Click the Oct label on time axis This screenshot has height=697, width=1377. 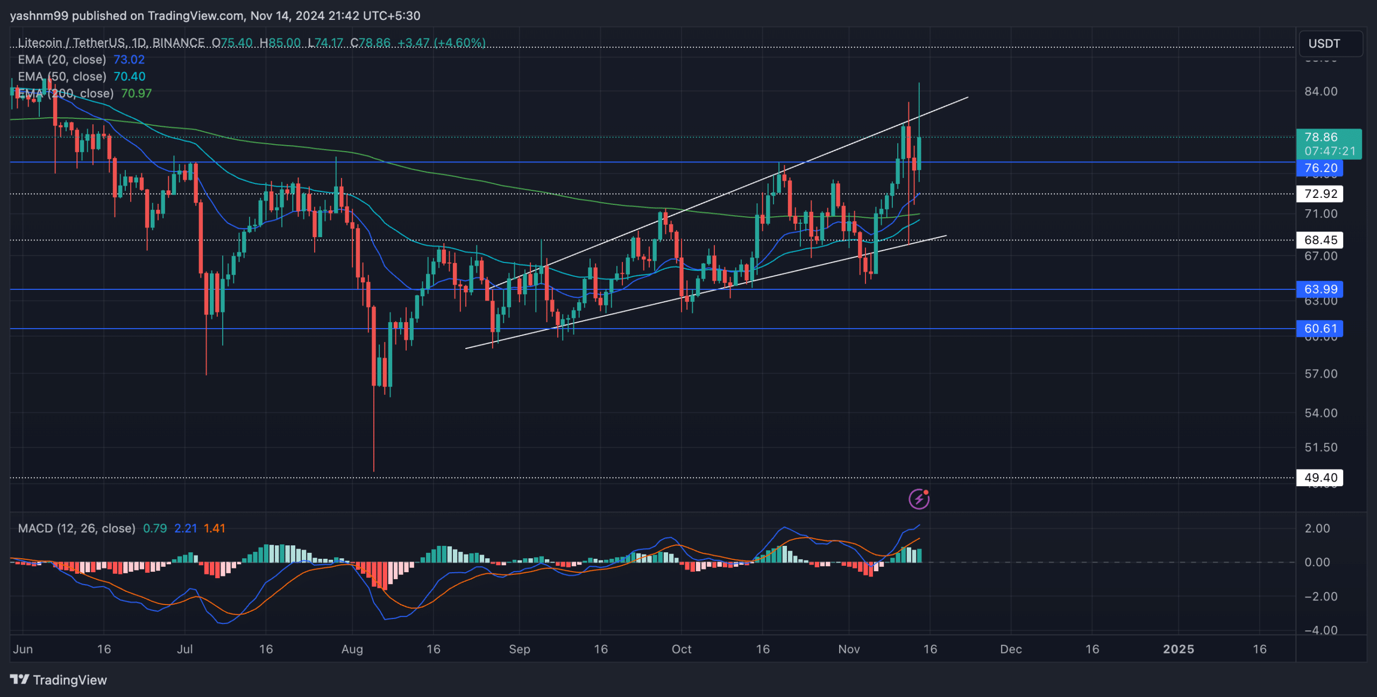tap(682, 649)
